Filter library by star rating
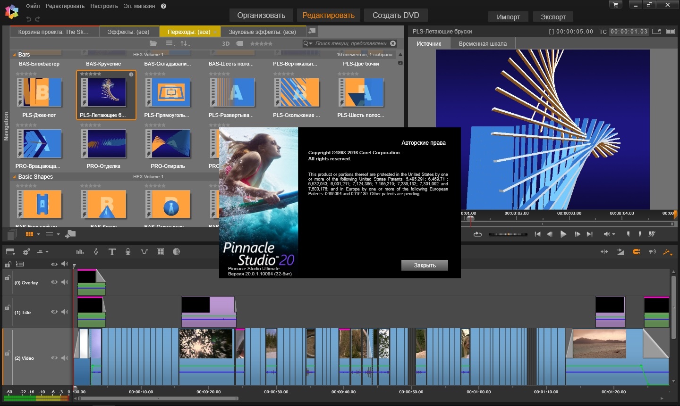Viewport: 680px width, 406px height. pos(261,43)
